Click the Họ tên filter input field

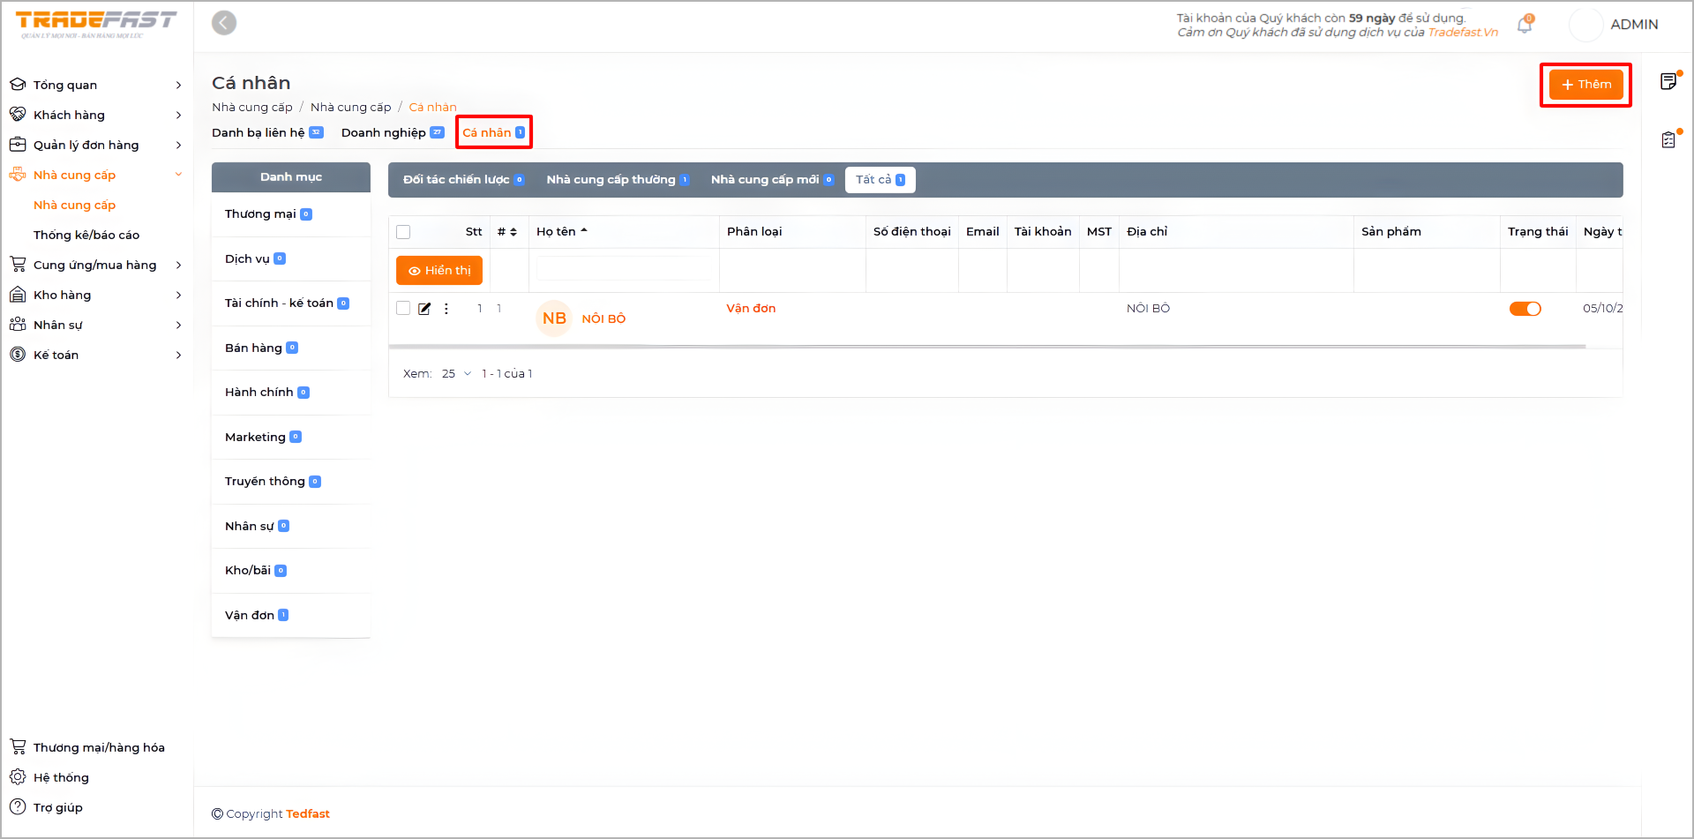[x=624, y=270]
